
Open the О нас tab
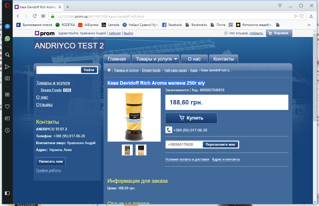(x=194, y=59)
